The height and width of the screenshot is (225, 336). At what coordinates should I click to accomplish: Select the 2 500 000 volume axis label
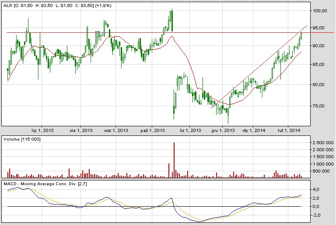pyautogui.click(x=323, y=142)
